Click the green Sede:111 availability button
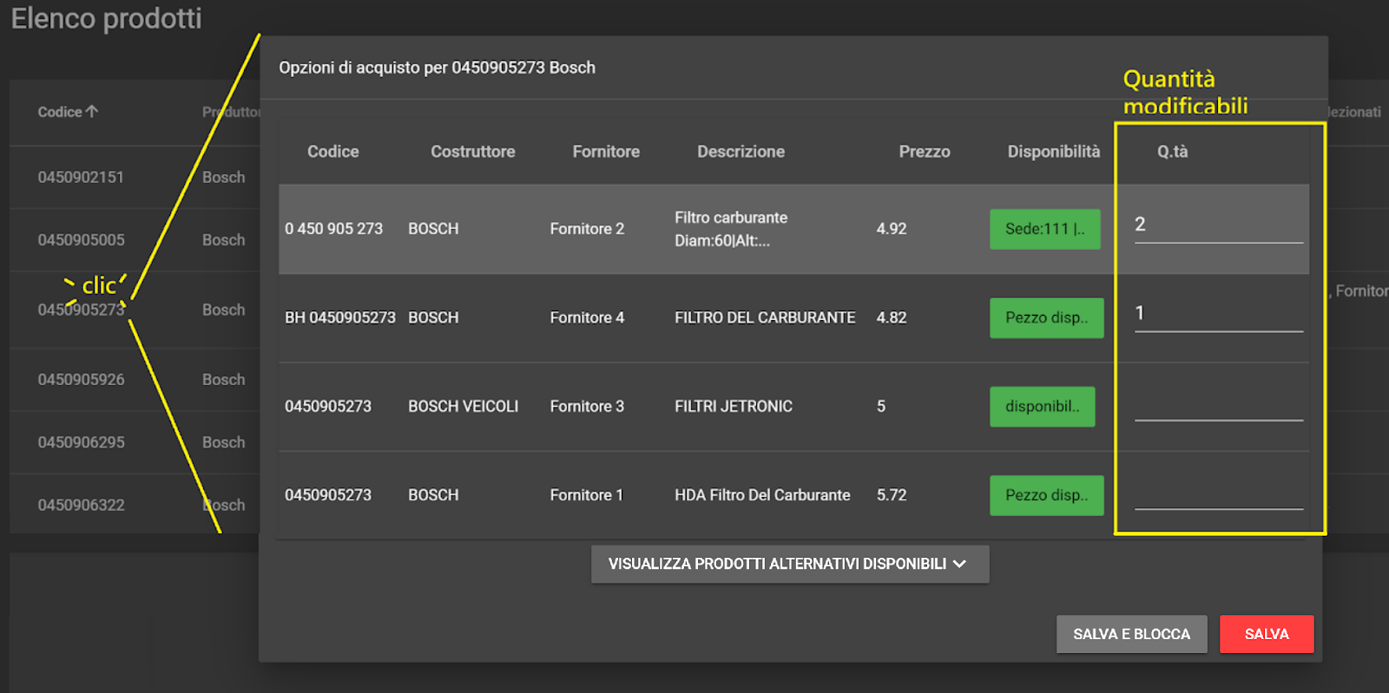 (1045, 229)
